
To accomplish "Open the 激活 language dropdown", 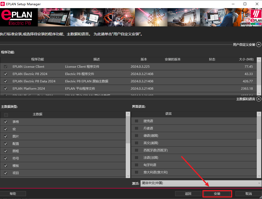I will 201,183.
